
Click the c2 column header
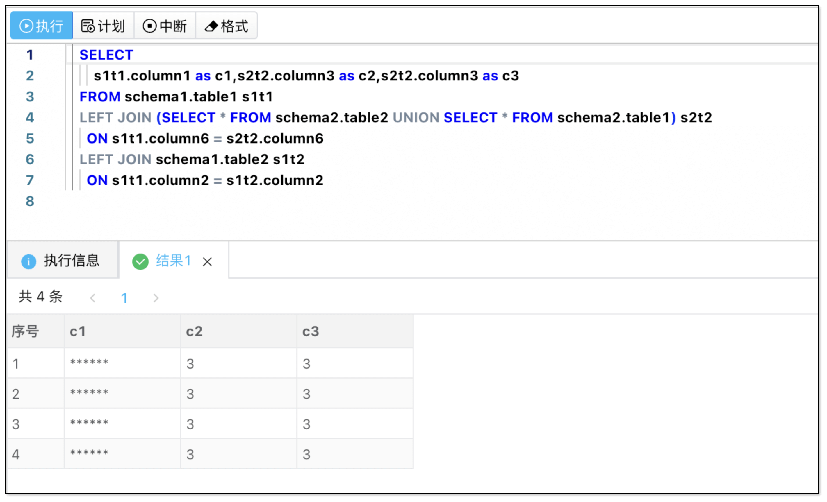(194, 331)
